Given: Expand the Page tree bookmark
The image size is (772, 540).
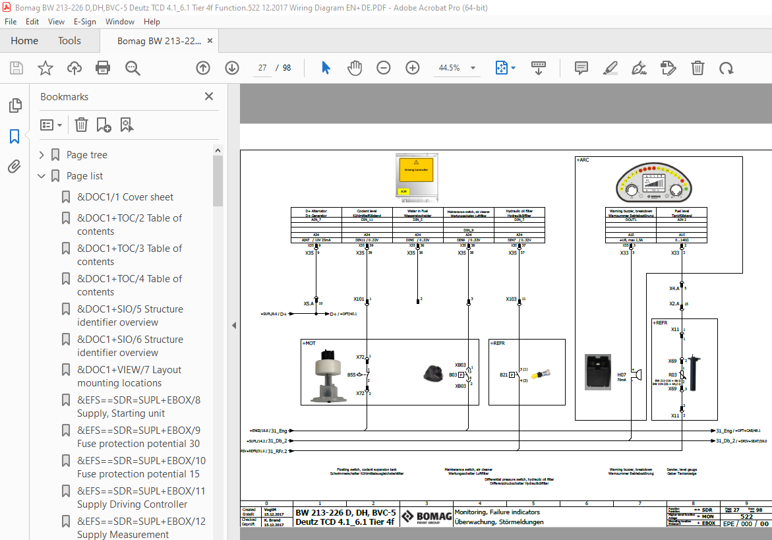Looking at the screenshot, I should 42,155.
